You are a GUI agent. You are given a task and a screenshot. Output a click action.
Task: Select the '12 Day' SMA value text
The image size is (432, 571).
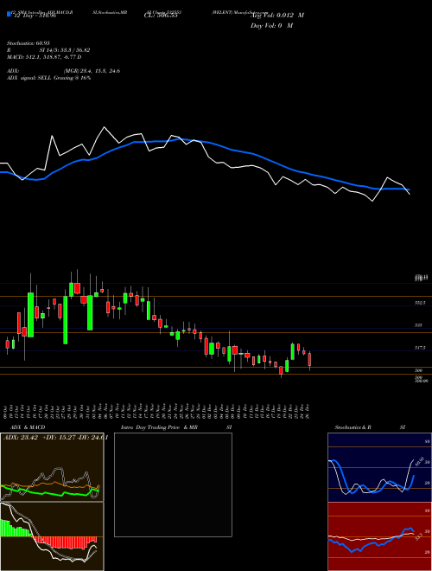point(35,16)
